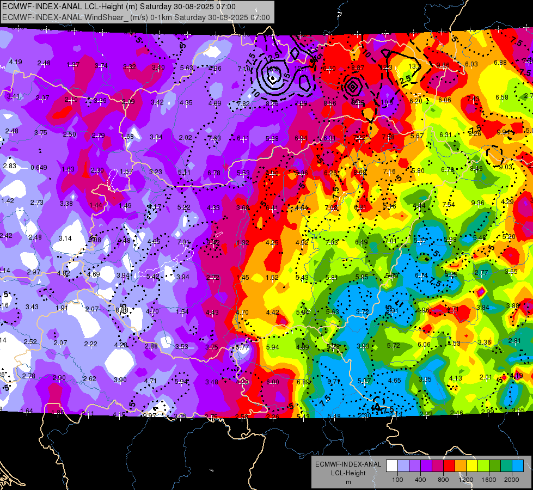533x490 pixels.
Task: Click the map value 3.74
Action: pos(101,66)
